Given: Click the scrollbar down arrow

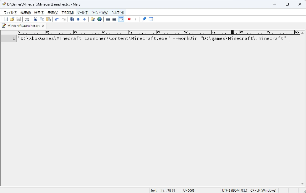Looking at the screenshot, I should pyautogui.click(x=302, y=184).
